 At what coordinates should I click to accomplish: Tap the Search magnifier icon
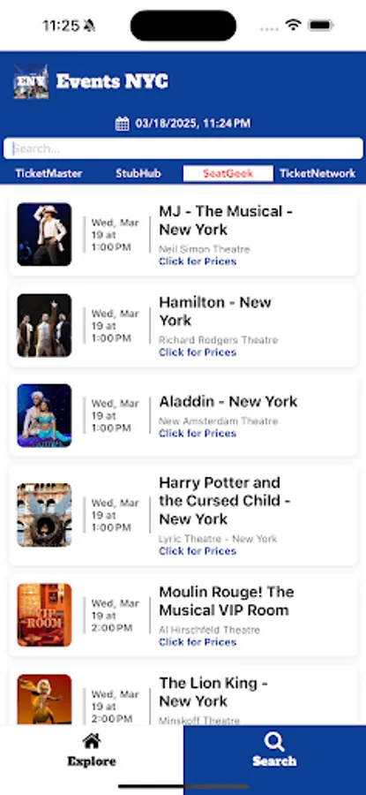(274, 742)
